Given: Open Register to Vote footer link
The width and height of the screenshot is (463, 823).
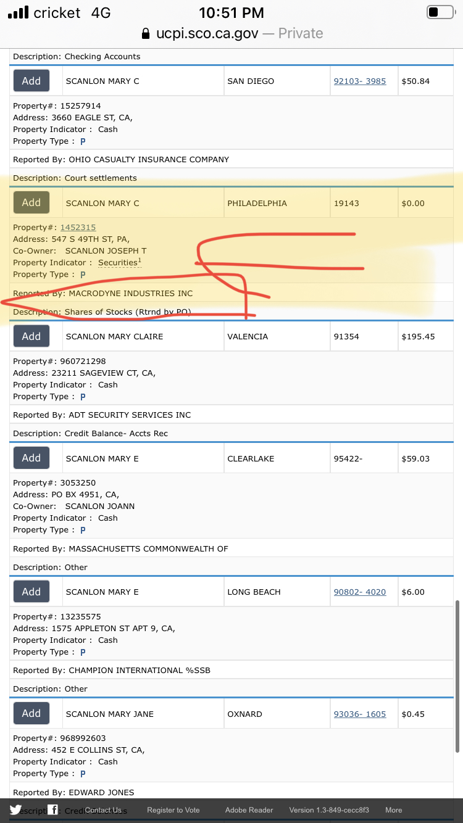Looking at the screenshot, I should tap(173, 810).
